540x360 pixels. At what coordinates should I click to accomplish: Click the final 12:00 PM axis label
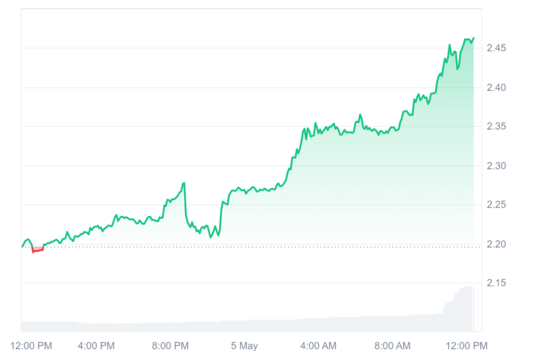tap(467, 345)
